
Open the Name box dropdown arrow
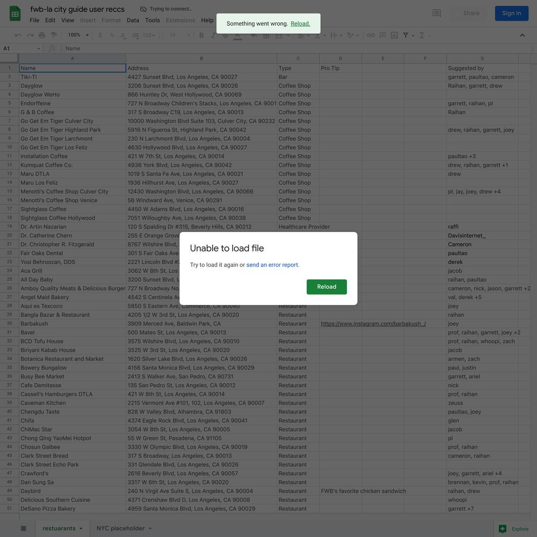(39, 49)
